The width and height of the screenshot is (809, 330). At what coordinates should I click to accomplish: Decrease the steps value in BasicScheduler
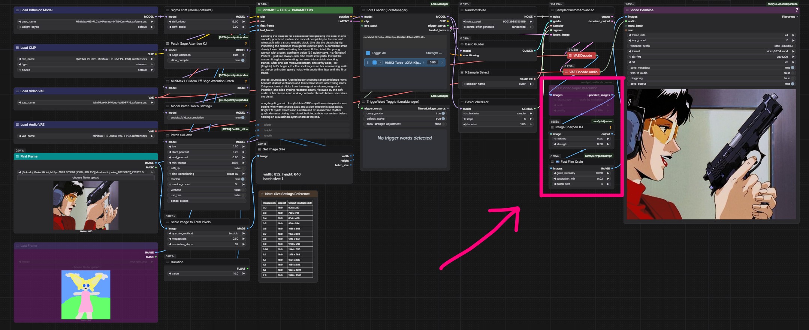pos(464,119)
